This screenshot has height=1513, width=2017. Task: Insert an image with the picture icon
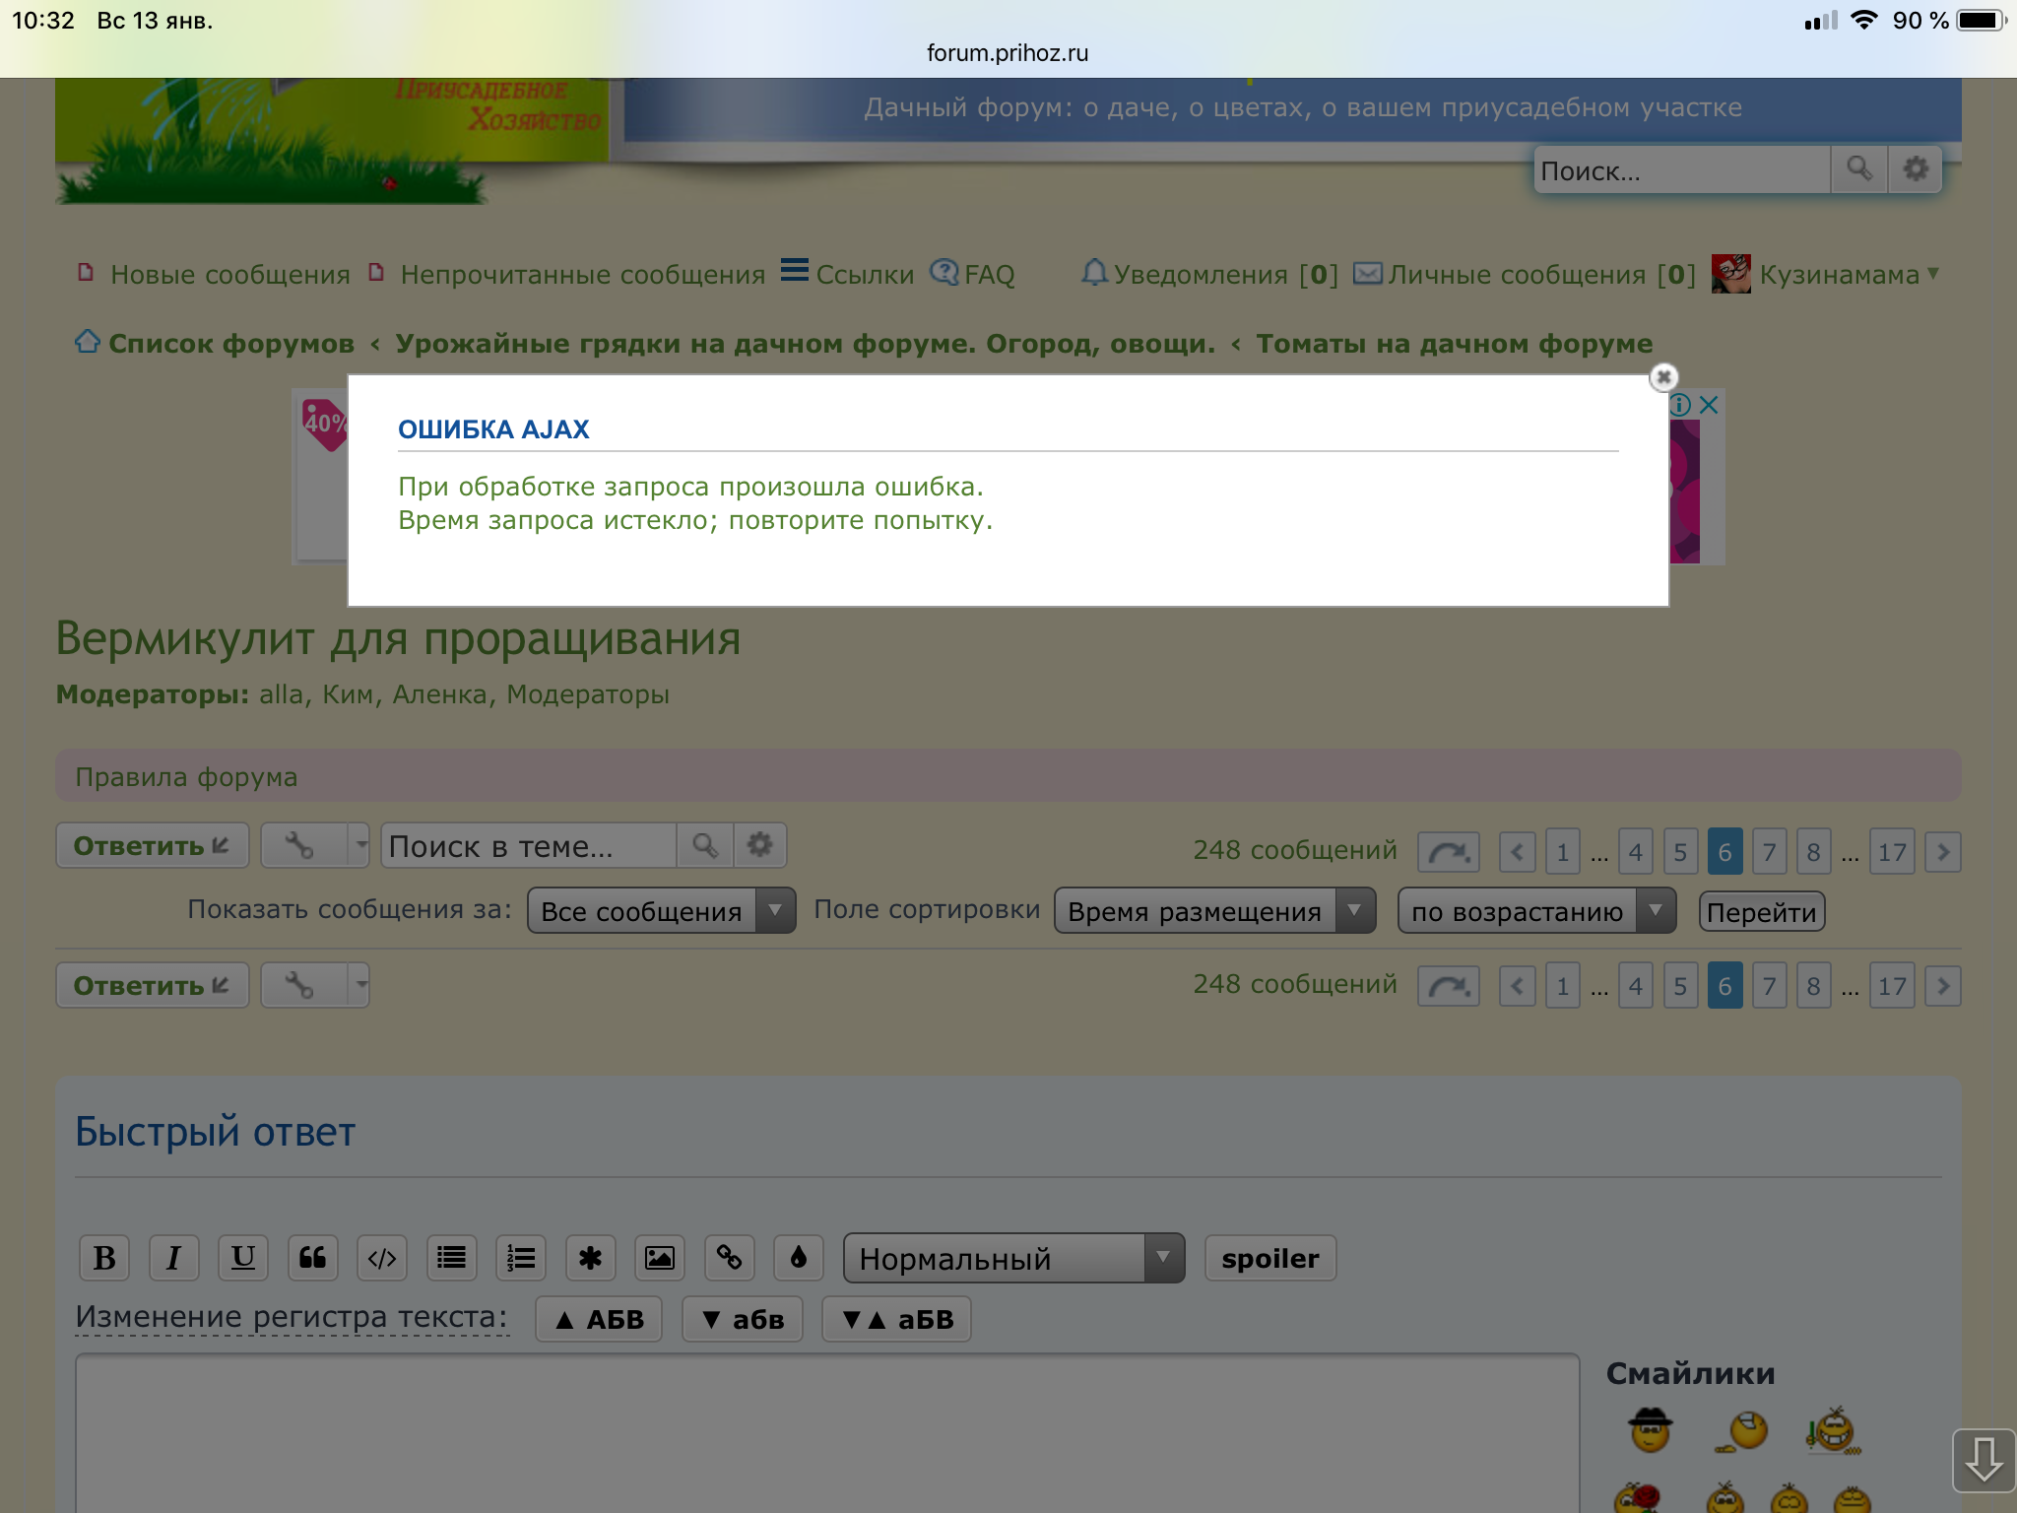tap(659, 1258)
